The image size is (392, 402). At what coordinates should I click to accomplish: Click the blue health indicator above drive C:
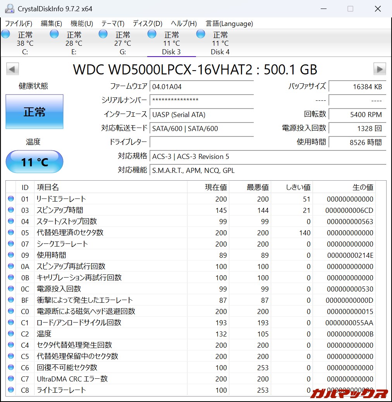(5, 34)
